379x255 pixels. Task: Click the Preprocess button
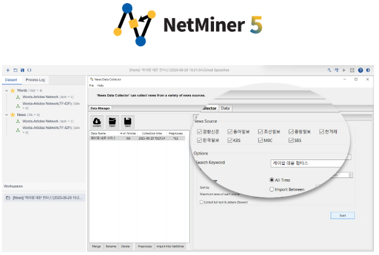[145, 246]
